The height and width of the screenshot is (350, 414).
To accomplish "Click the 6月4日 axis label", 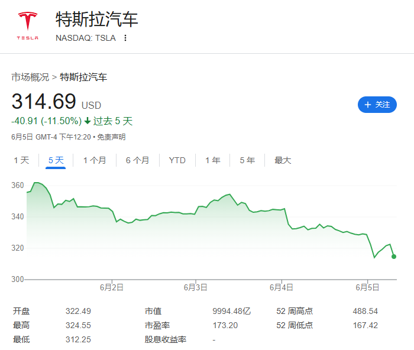I will [x=281, y=287].
